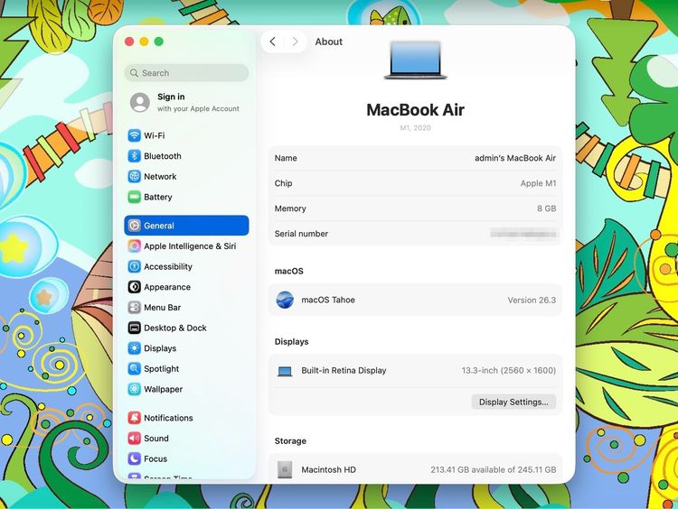Click the Menu Bar icon
678x509 pixels.
coord(135,308)
